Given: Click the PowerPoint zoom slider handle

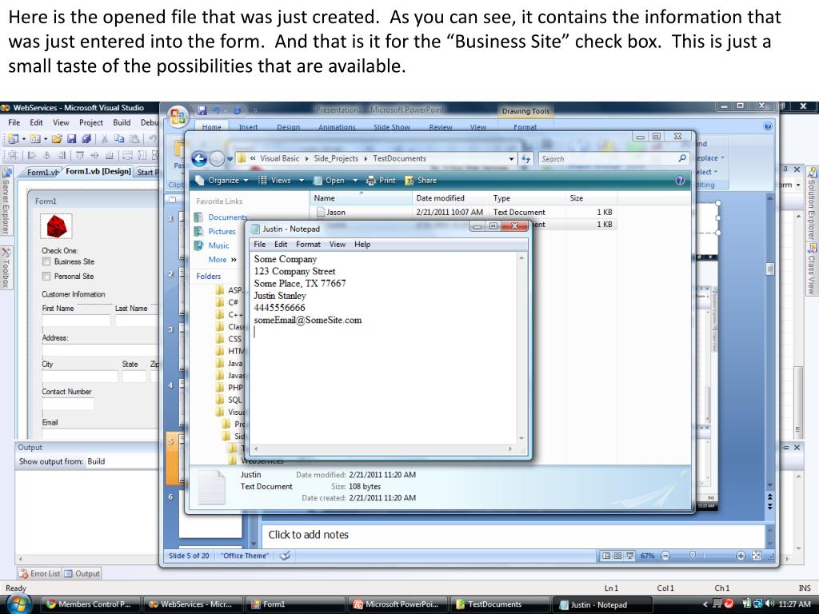Looking at the screenshot, I should [x=692, y=556].
